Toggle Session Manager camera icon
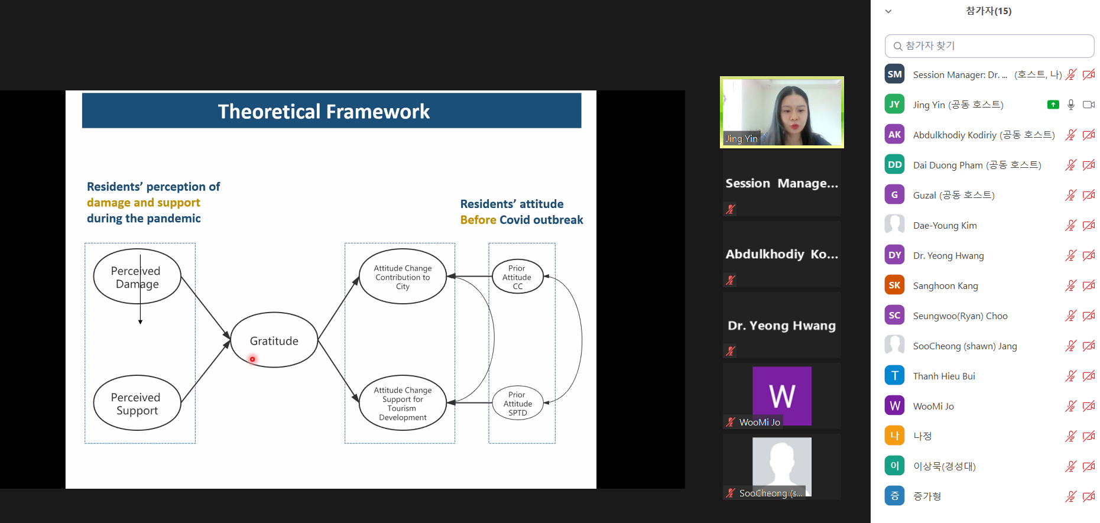Screen dimensions: 1100x523 click(x=1089, y=74)
